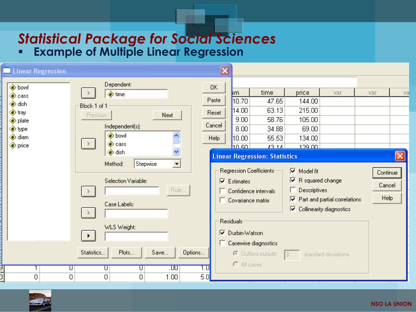Screen dimensions: 416x312
Task: Enable Confidence intervals checkbox
Action: tap(222, 191)
